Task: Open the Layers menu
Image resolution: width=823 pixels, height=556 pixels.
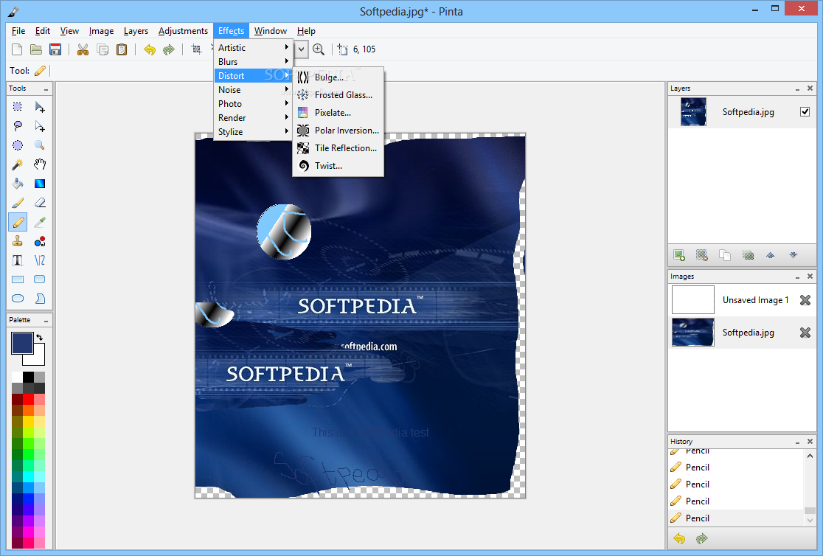Action: tap(136, 31)
